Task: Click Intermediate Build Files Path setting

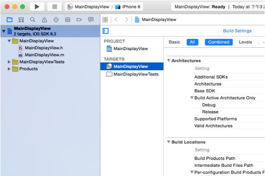Action: pos(224,165)
